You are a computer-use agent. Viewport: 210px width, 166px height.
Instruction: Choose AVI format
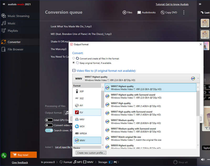[87, 105]
